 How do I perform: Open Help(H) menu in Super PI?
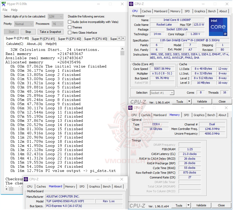(51, 44)
